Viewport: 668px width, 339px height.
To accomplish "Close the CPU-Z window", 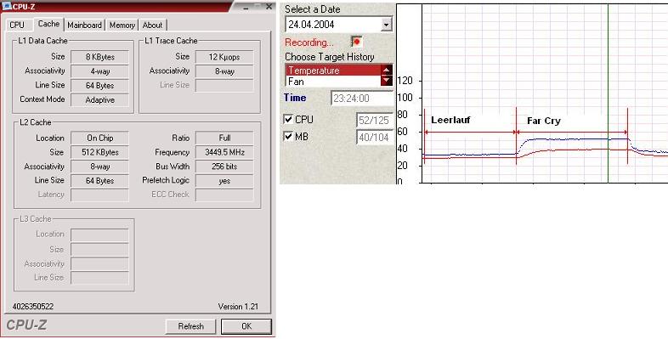I will click(269, 7).
